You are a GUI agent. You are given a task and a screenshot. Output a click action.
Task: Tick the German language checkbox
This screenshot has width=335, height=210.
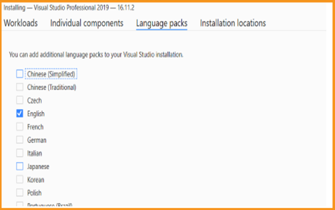click(20, 140)
